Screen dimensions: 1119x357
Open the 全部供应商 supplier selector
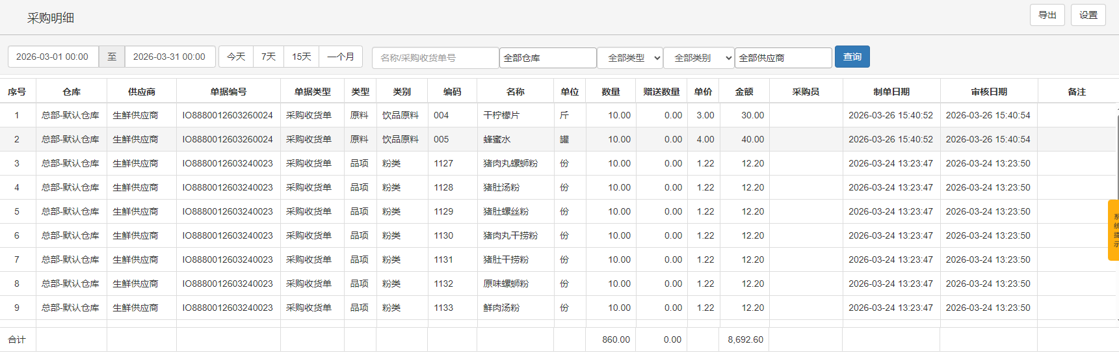tap(783, 58)
